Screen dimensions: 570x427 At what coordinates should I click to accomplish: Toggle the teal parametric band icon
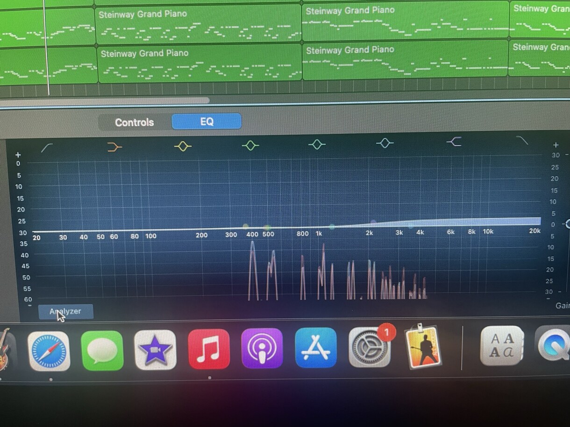coord(317,144)
